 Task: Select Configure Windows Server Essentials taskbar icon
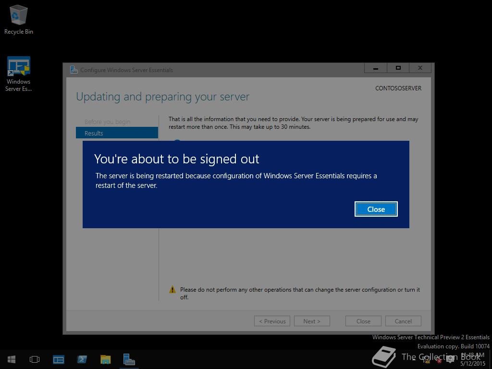tap(129, 359)
